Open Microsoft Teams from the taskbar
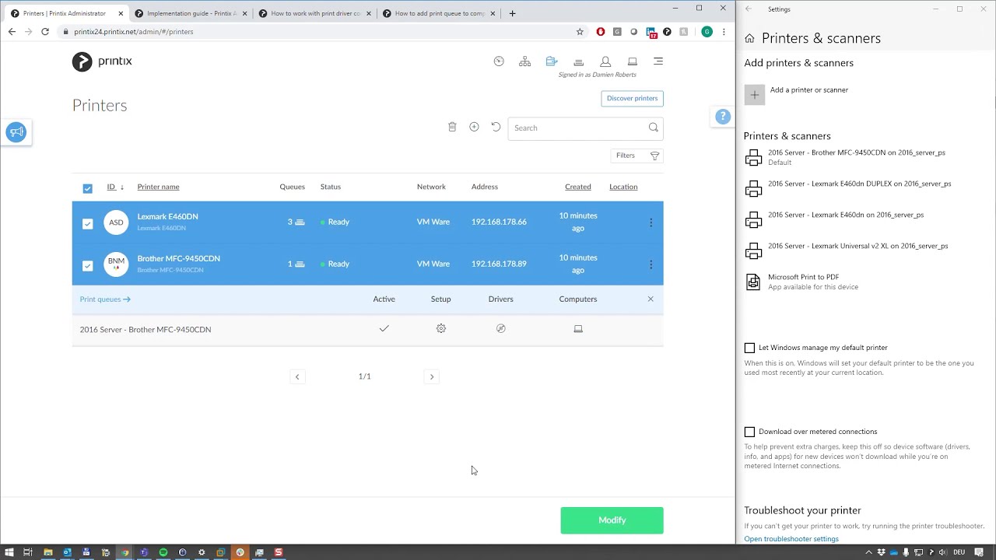Screen dimensions: 996x560 point(144,552)
